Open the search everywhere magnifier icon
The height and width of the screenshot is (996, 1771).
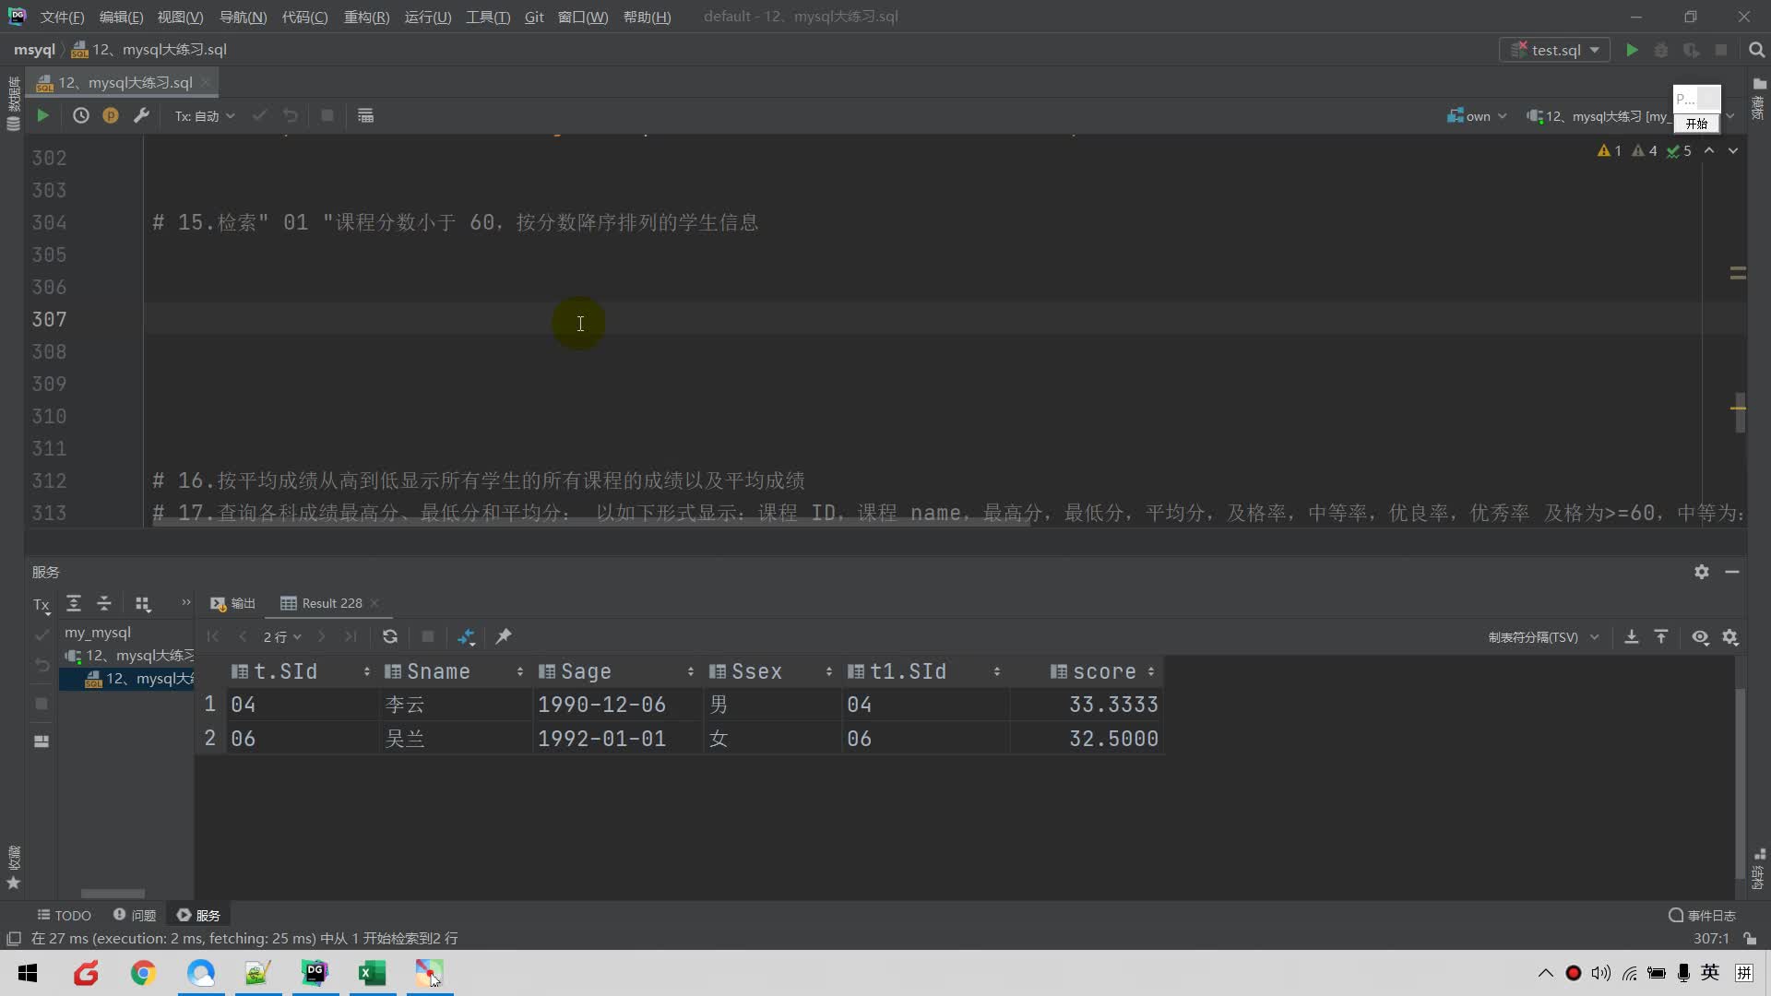point(1756,50)
